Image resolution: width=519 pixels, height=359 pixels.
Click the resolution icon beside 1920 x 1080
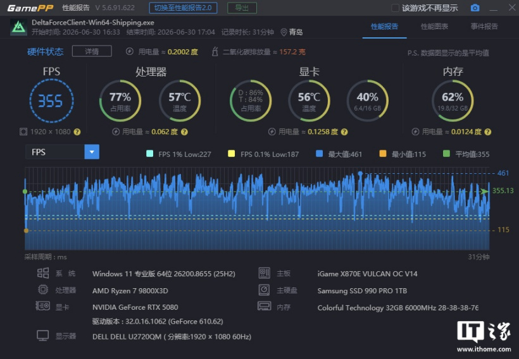(x=23, y=132)
